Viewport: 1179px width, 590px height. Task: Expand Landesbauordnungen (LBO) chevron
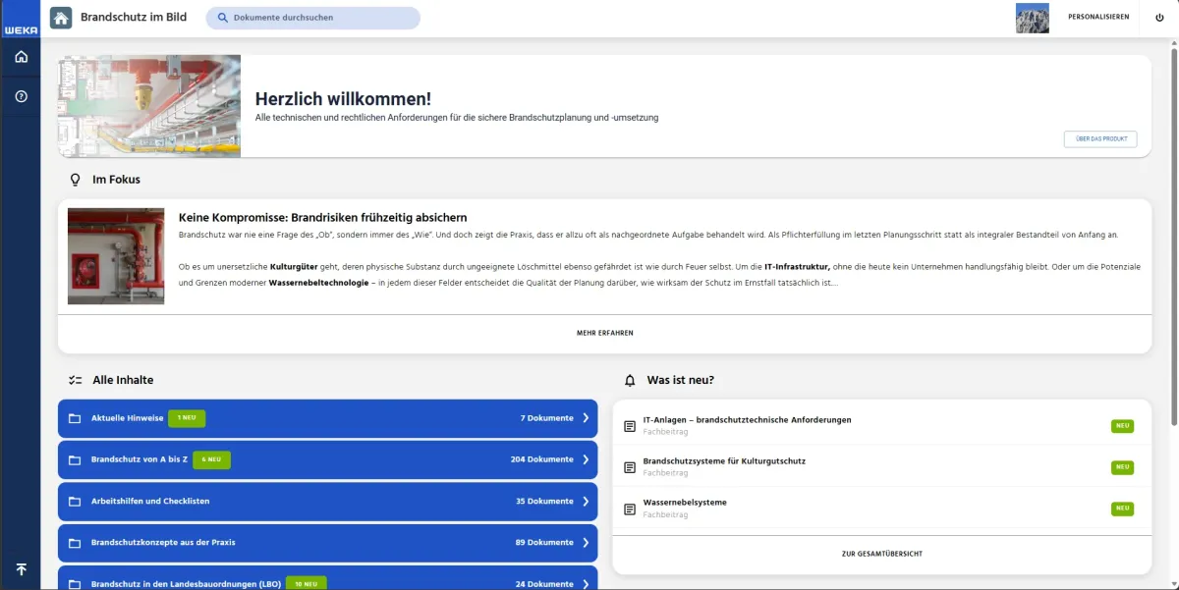click(586, 583)
